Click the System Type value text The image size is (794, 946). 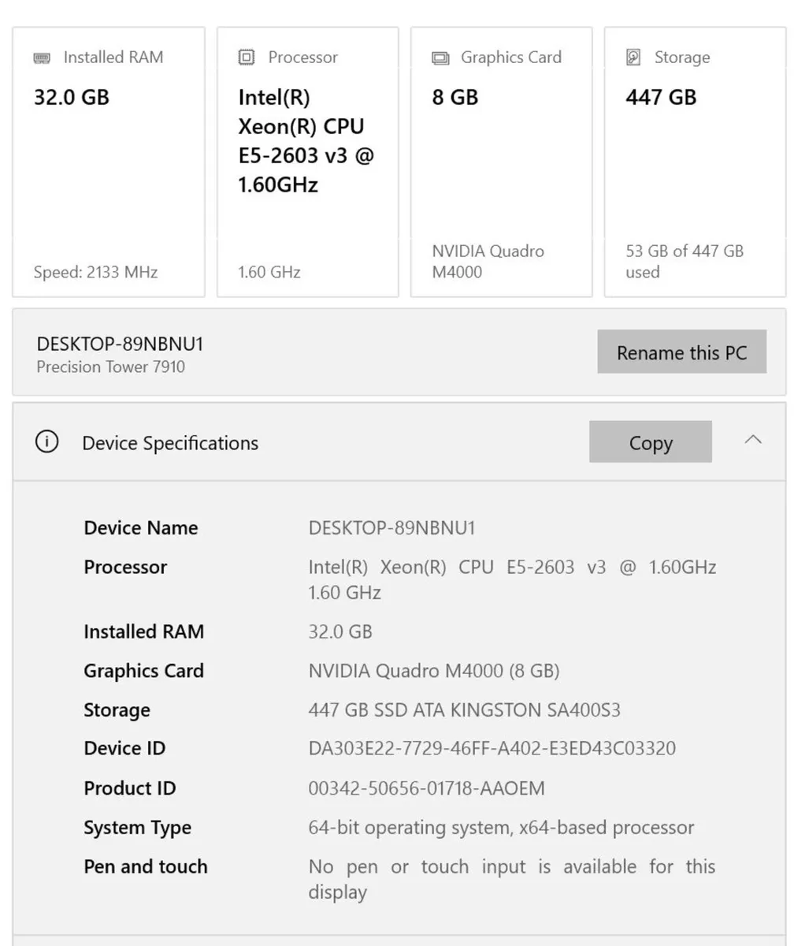(499, 827)
